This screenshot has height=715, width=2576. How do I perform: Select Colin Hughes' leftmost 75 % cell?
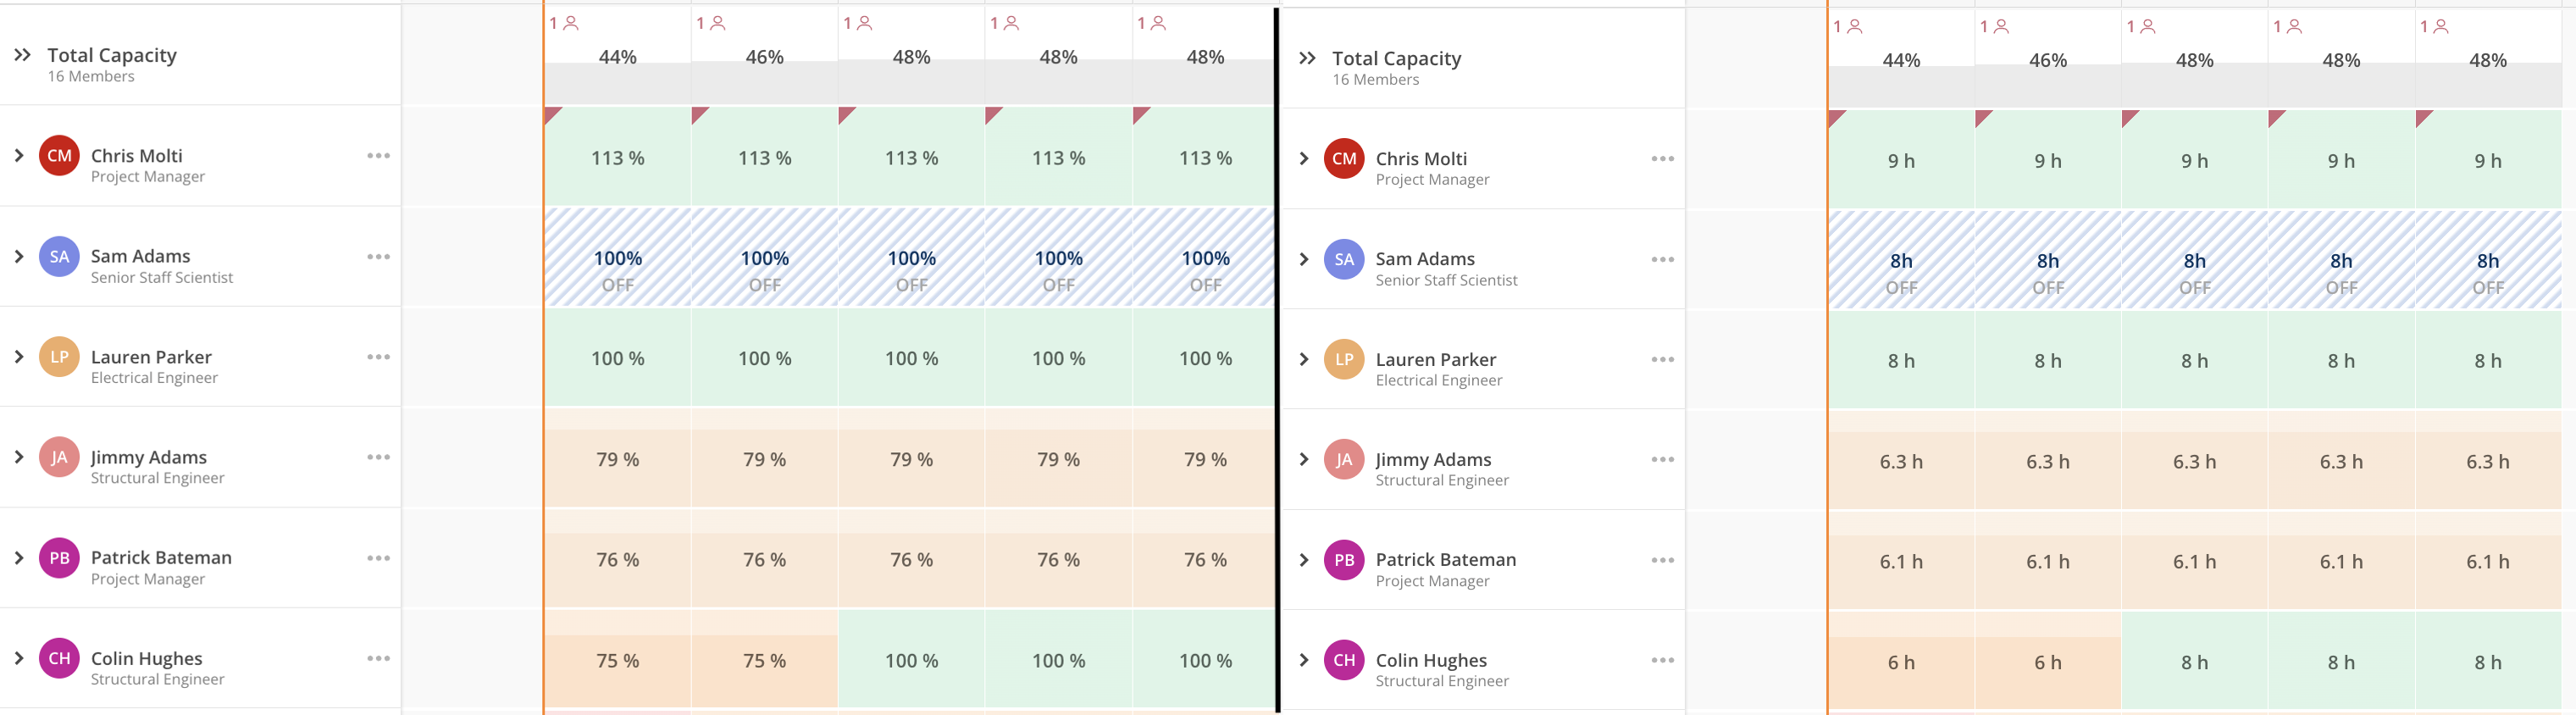pos(617,661)
